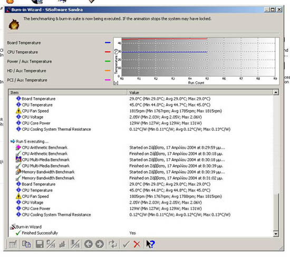Image resolution: width=290 pixels, height=257 pixels.
Task: Click warning icon of CPU Fan Speed 1815rpm row
Action: pos(18,111)
